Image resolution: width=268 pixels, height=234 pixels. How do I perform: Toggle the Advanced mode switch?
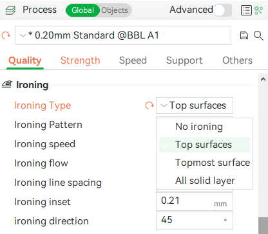[x=223, y=10]
